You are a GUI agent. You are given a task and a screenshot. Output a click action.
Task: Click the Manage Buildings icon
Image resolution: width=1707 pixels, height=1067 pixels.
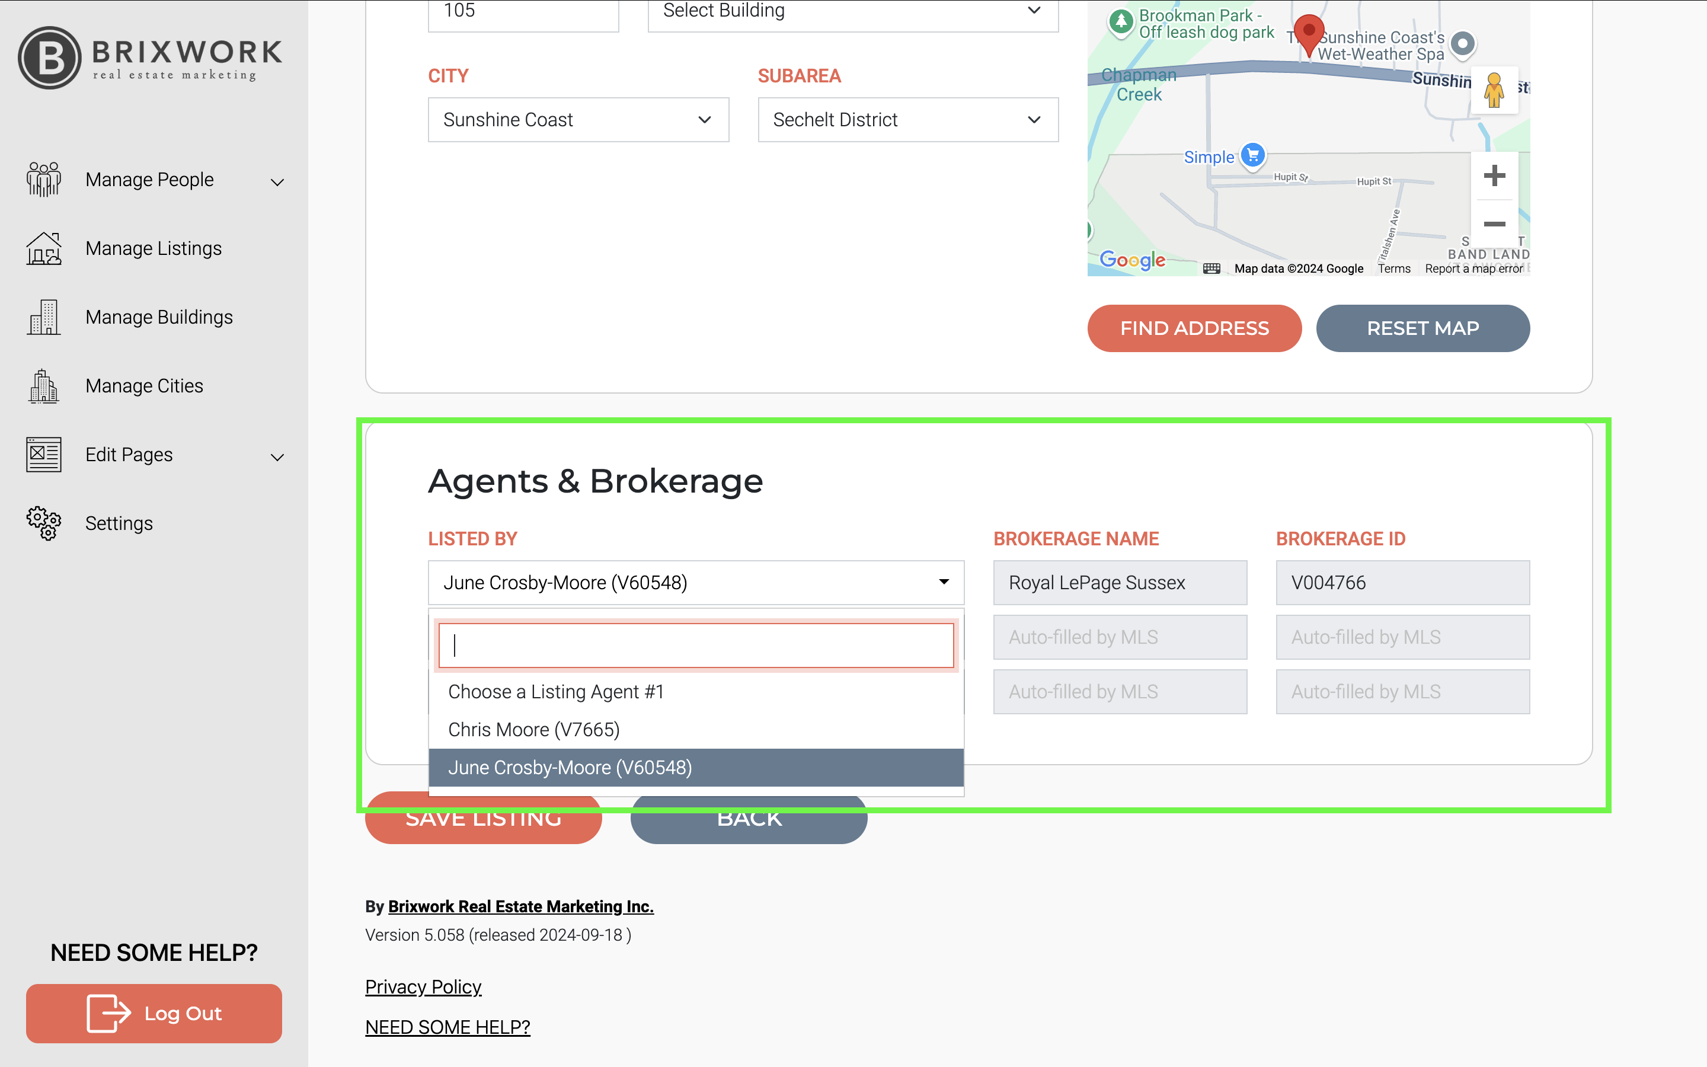tap(44, 317)
